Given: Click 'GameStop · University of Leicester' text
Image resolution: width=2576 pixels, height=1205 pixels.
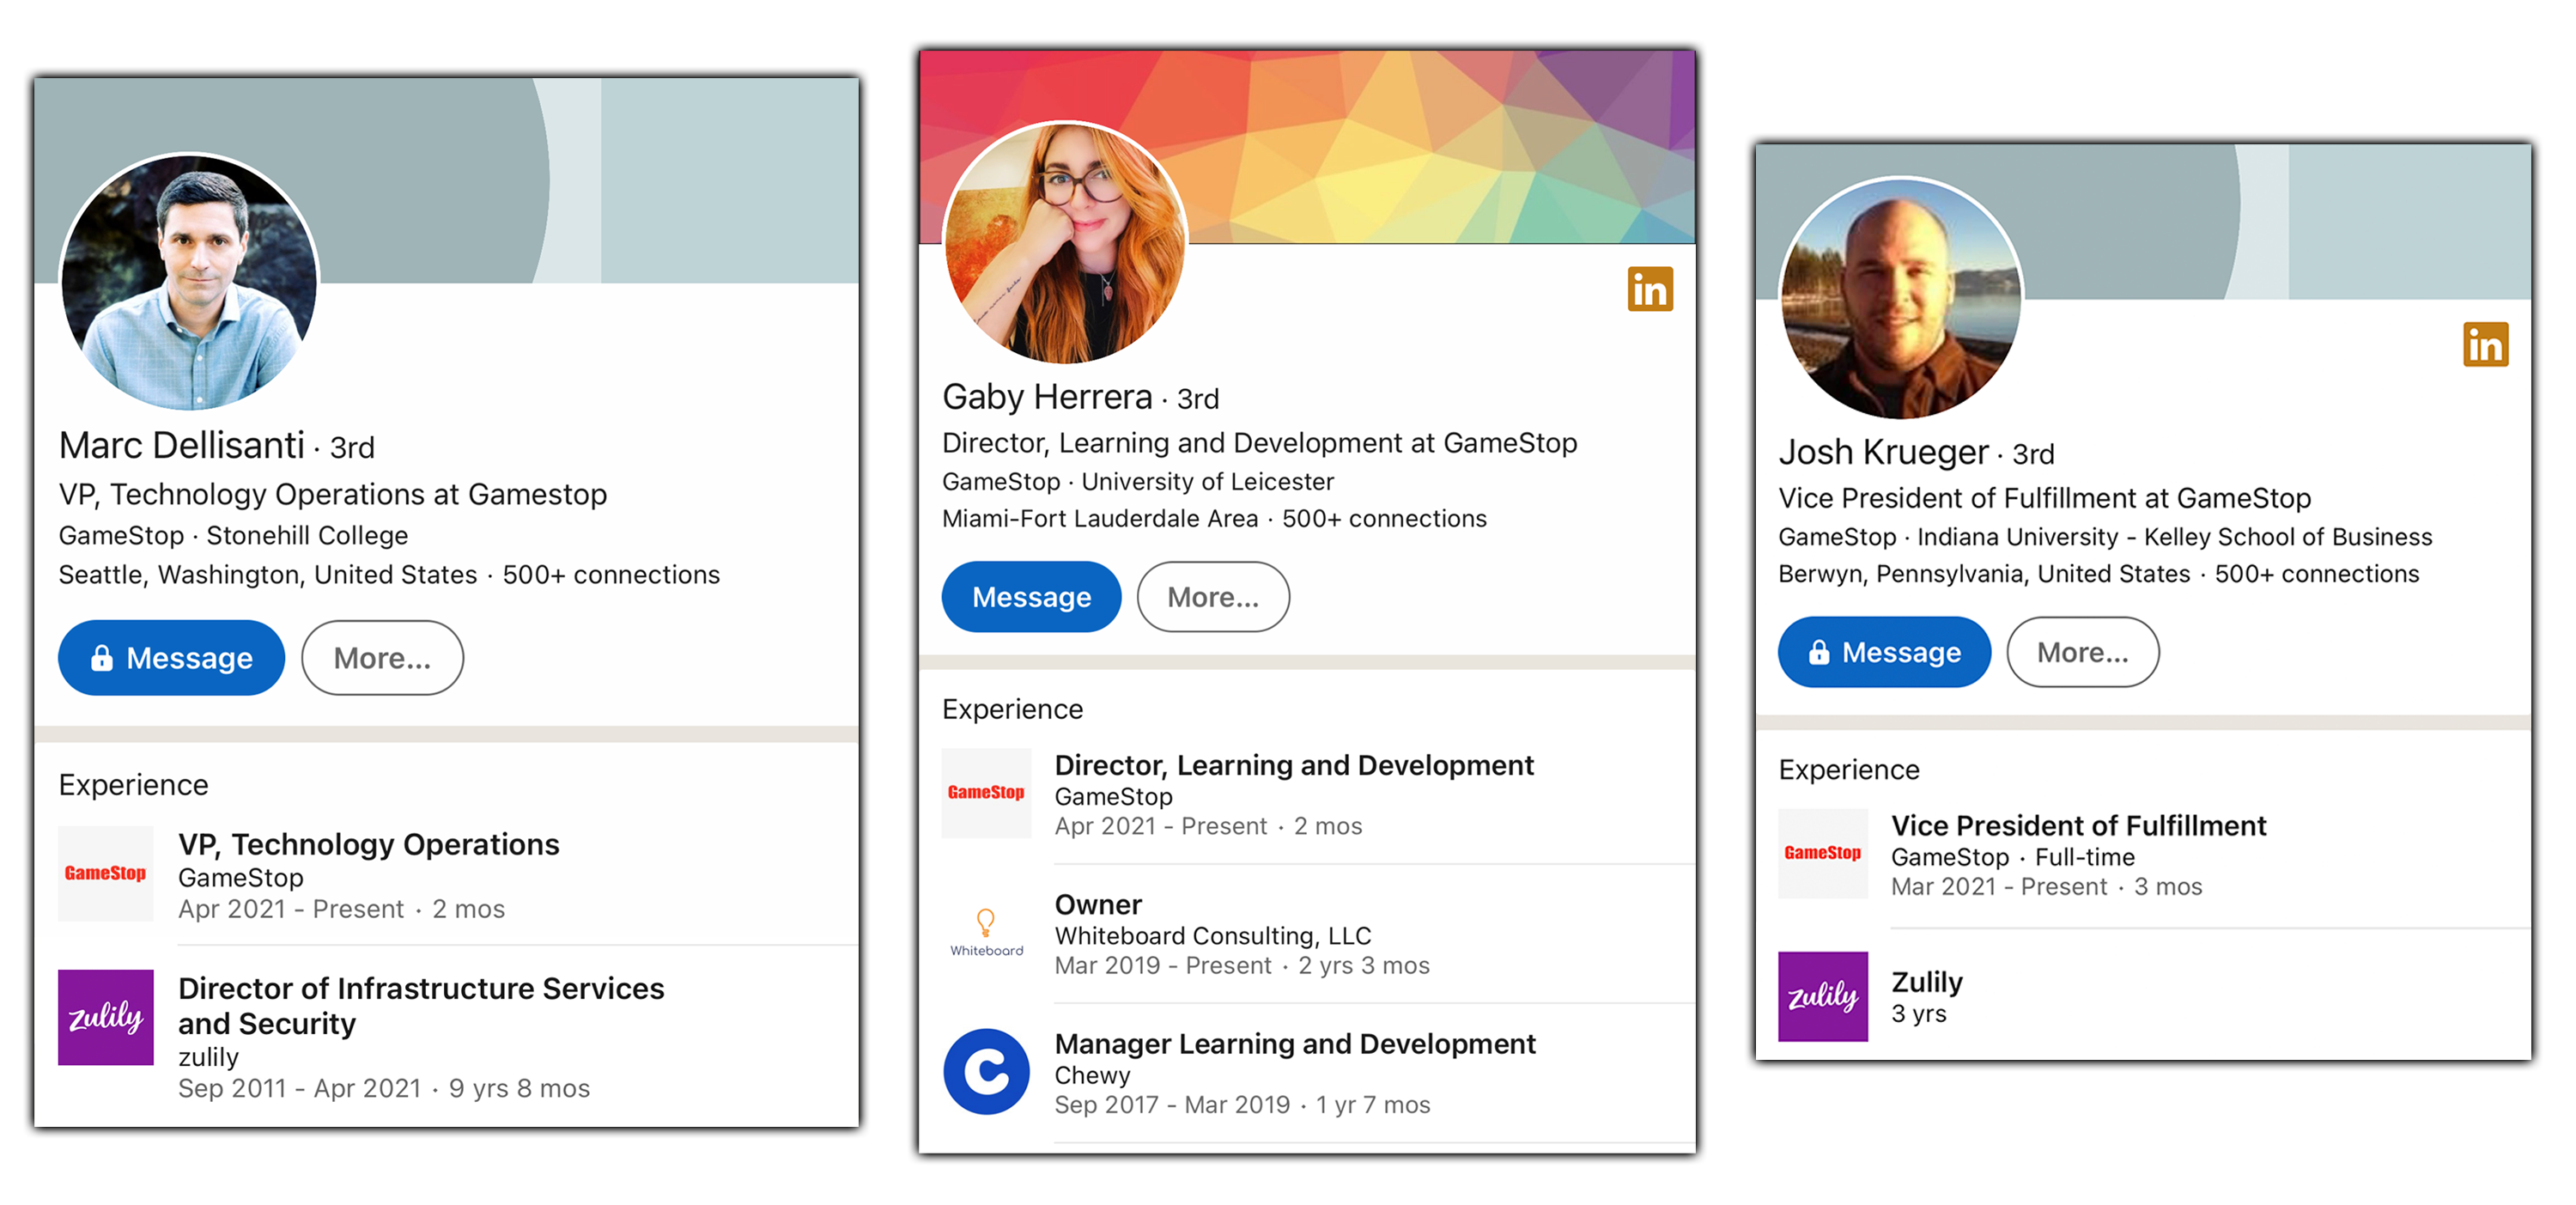Looking at the screenshot, I should pos(1138,481).
